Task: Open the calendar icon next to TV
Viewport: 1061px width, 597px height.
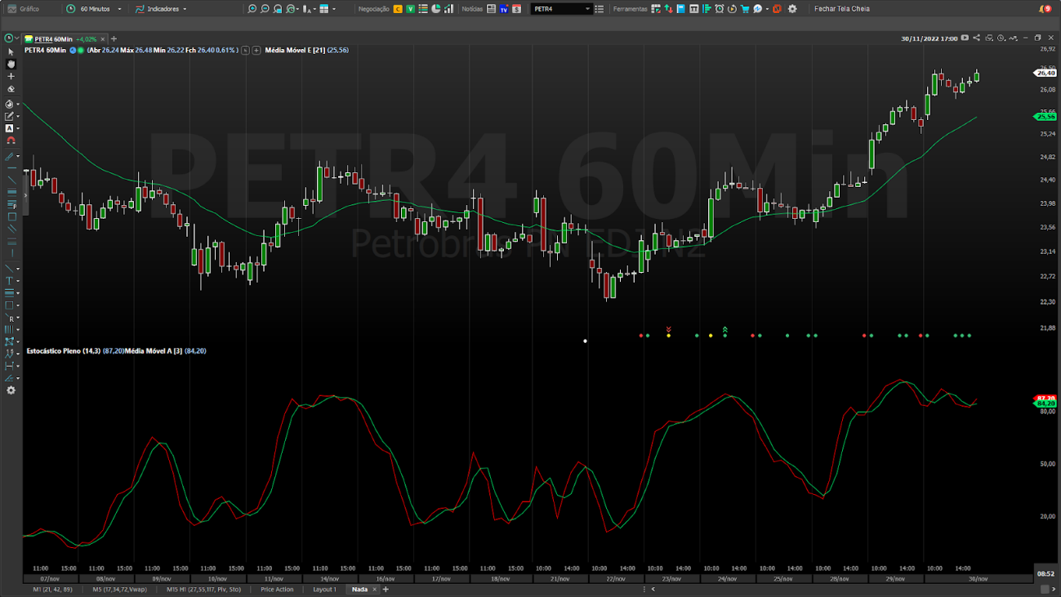Action: click(516, 9)
